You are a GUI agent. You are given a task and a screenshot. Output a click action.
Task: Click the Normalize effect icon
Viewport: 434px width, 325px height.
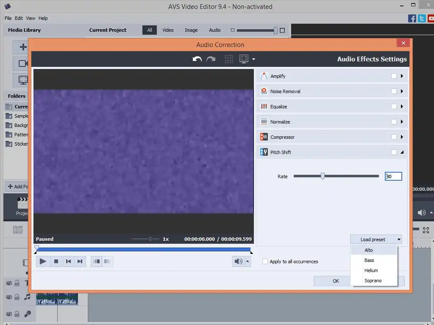click(264, 121)
